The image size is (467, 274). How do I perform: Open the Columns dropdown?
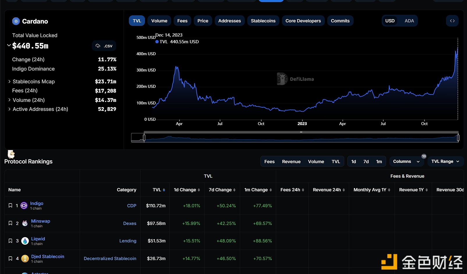coord(406,161)
